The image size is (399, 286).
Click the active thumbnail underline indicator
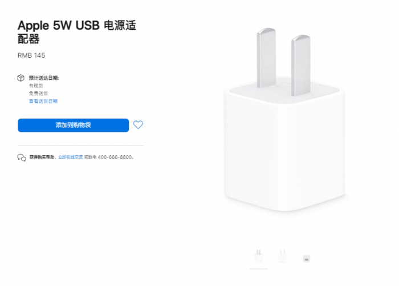click(259, 269)
